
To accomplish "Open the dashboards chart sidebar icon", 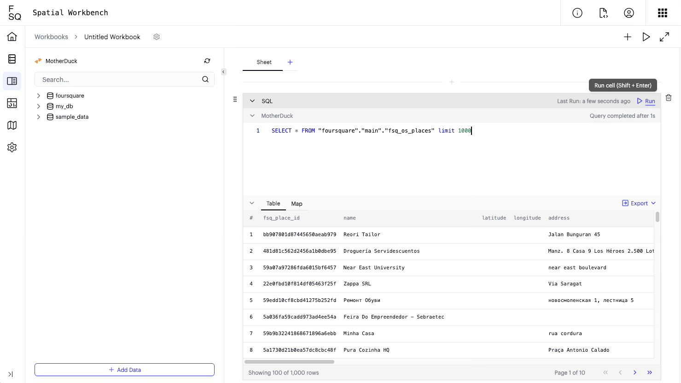I will pos(12,103).
